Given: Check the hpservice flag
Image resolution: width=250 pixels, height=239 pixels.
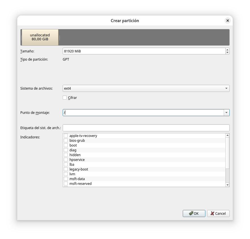Looking at the screenshot, I should [x=66, y=160].
